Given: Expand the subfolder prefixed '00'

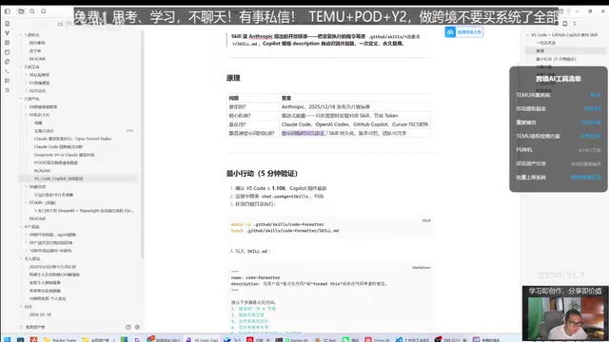Looking at the screenshot, I should 26,75.
